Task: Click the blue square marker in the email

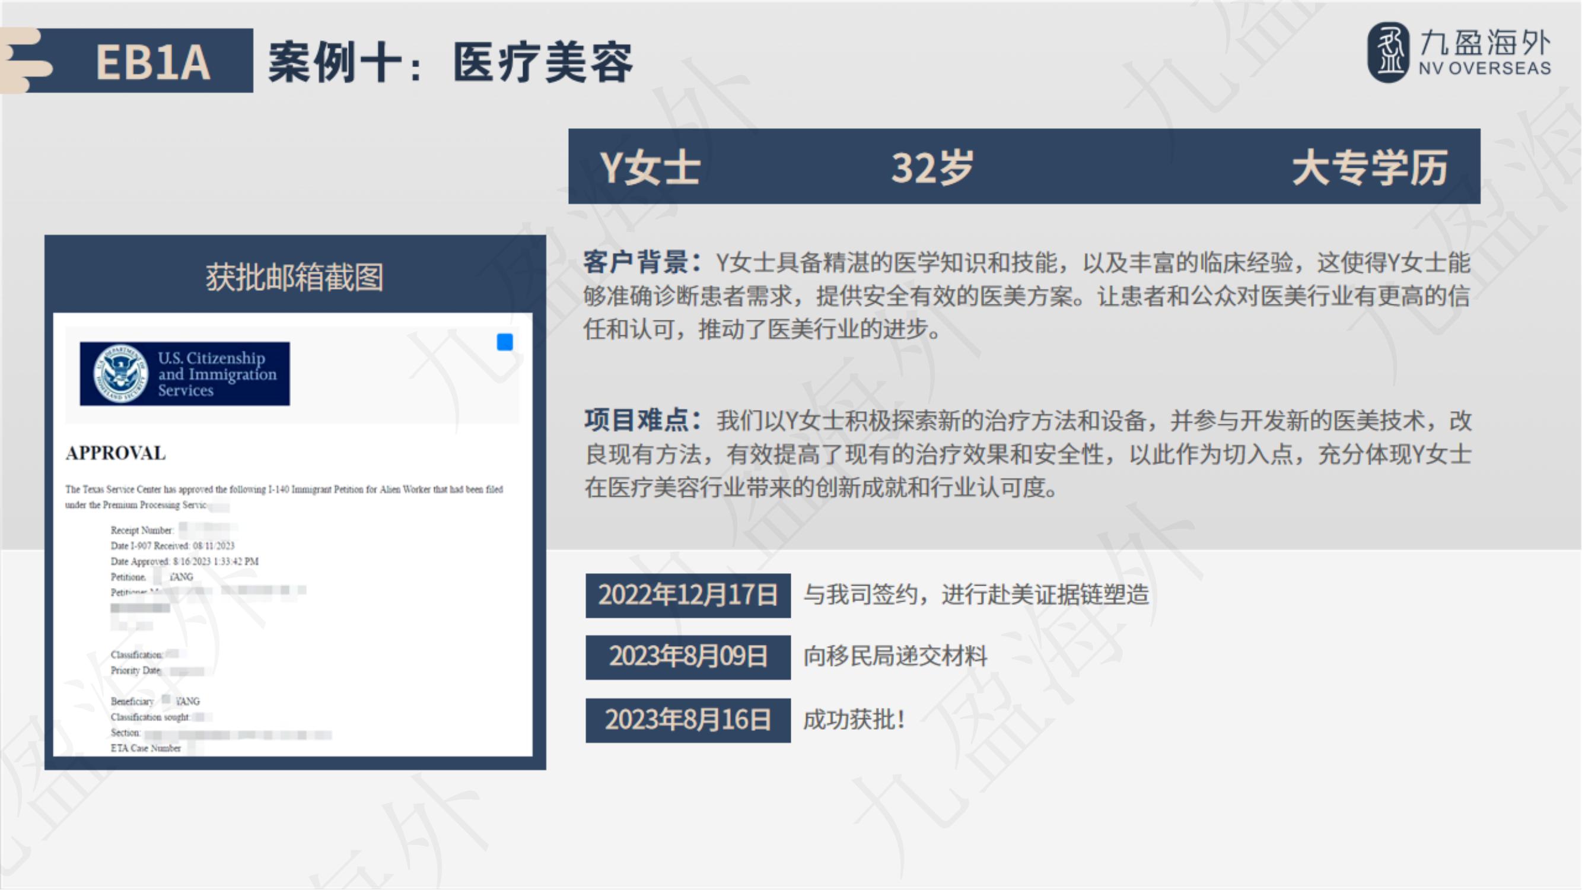Action: (505, 342)
